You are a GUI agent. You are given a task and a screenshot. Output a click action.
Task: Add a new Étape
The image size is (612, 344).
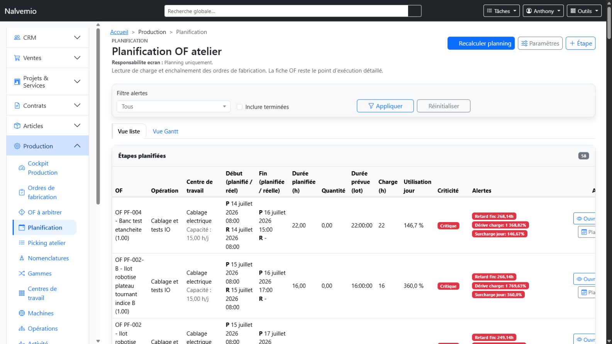tap(580, 43)
